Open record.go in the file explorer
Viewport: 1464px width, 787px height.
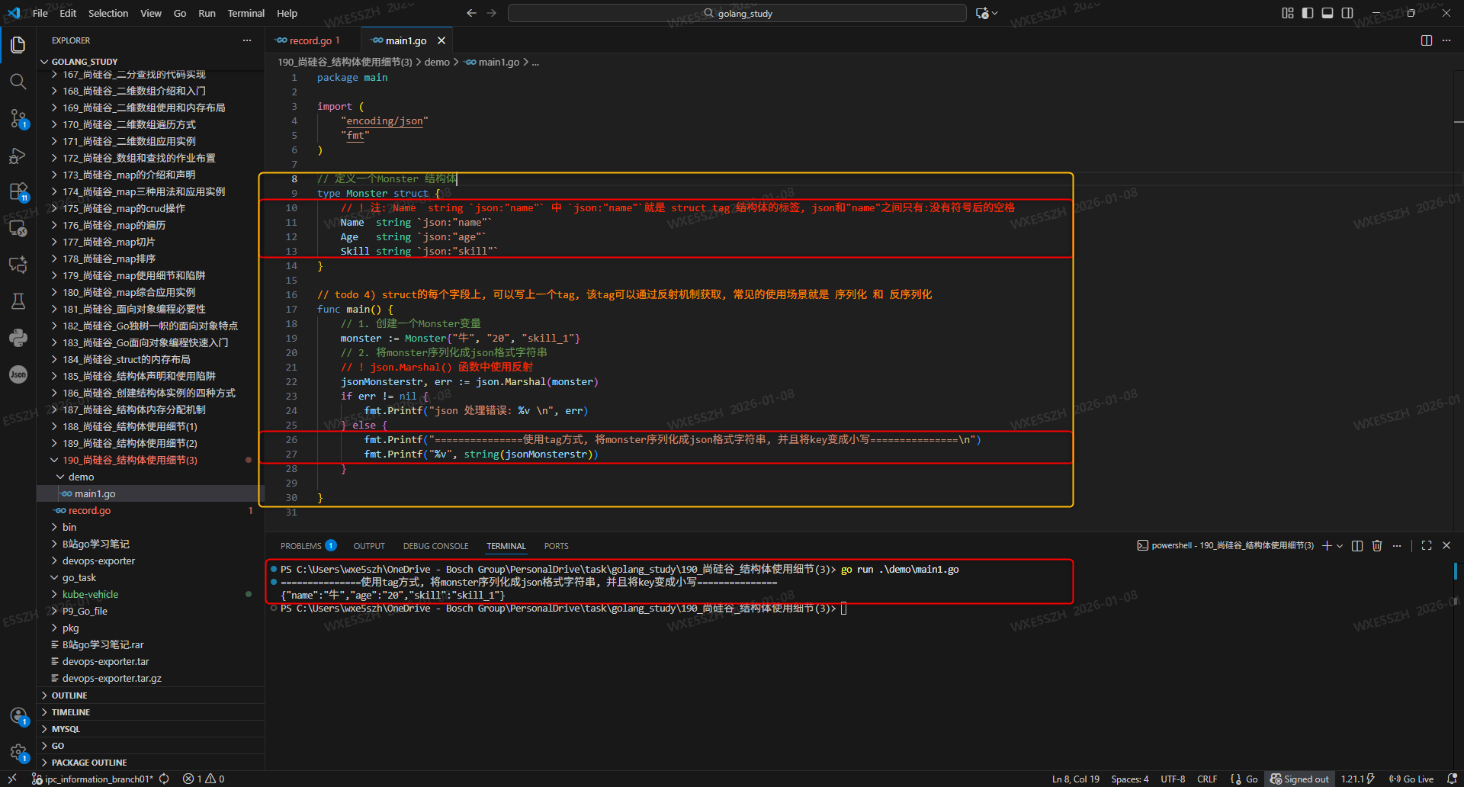(150, 510)
